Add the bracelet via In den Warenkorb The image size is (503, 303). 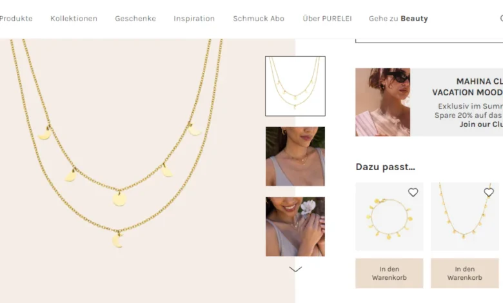pos(389,273)
